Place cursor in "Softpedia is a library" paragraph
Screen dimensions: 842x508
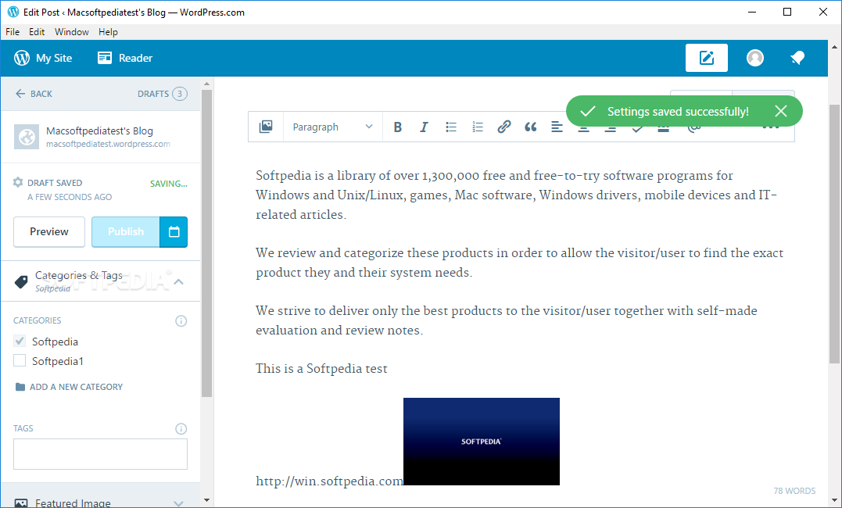516,195
